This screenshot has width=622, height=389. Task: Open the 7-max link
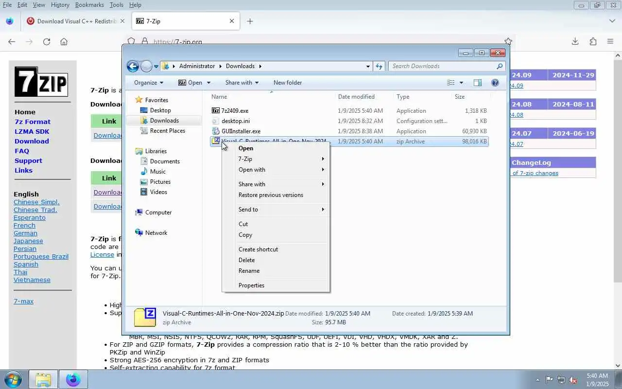click(23, 301)
